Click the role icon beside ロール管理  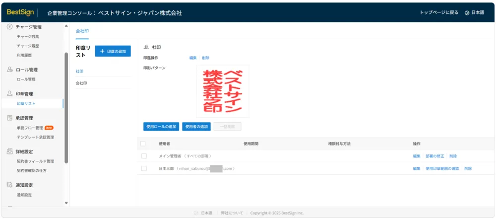coord(10,70)
